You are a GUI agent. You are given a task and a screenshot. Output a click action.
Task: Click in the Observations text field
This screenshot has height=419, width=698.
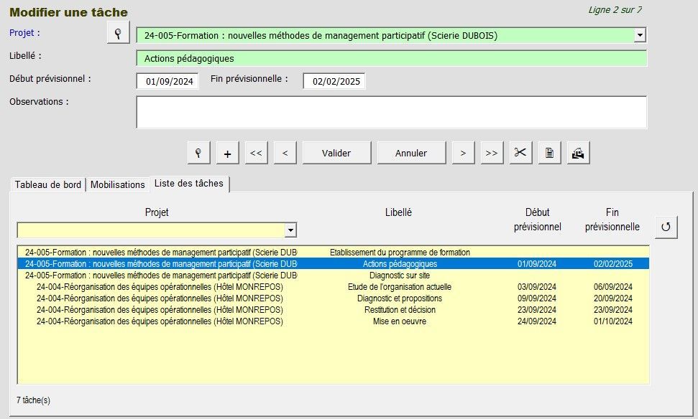(391, 112)
